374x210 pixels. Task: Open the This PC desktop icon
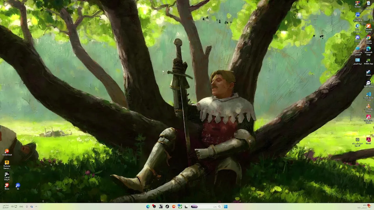pyautogui.click(x=357, y=51)
